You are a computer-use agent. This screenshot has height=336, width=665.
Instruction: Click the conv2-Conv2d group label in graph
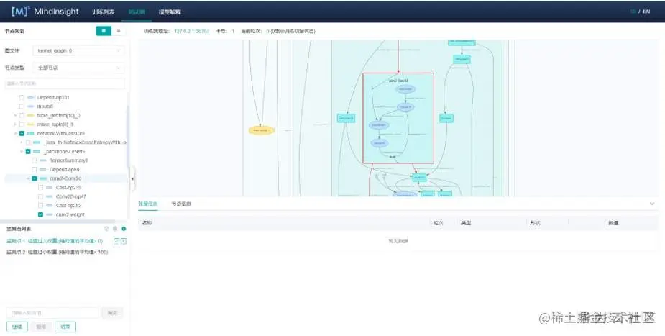[x=398, y=80]
